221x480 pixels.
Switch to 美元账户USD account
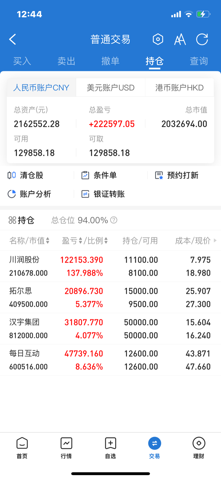pos(111,87)
